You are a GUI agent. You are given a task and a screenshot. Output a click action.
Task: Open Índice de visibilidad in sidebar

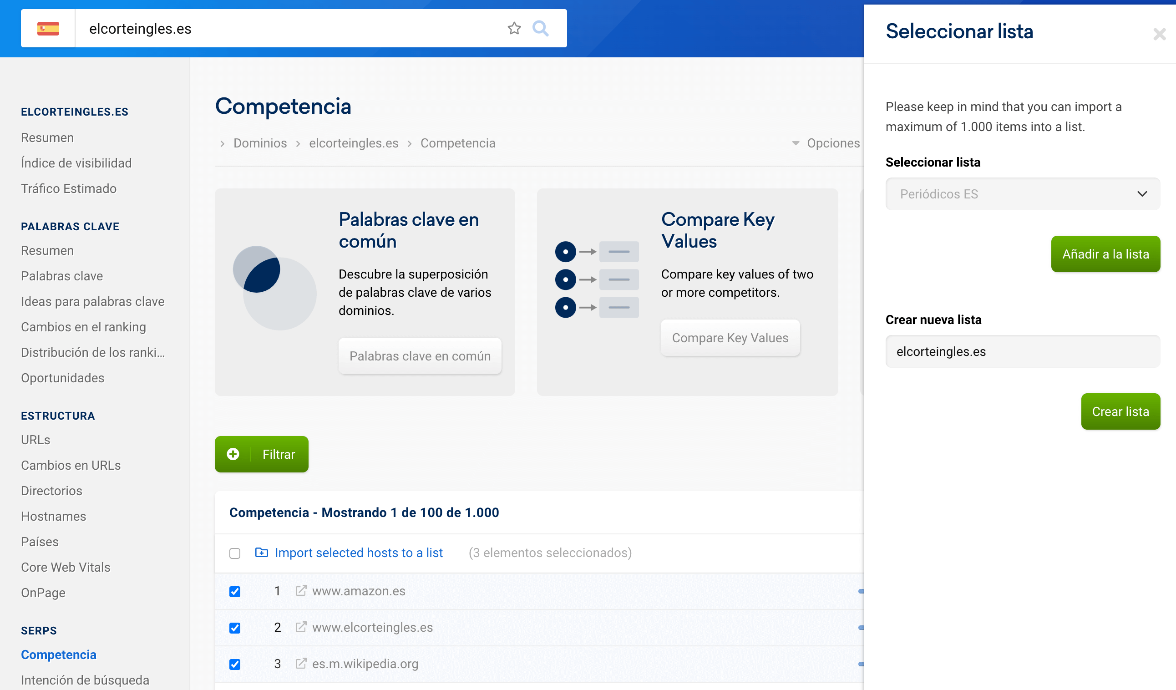point(76,163)
